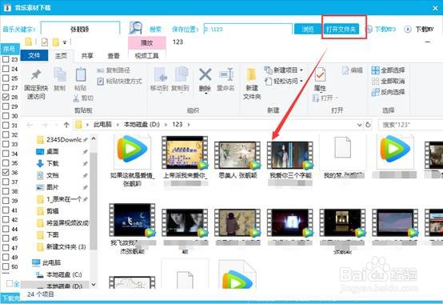Screen dimensions: 443x304
Task: Click the 删除 delete X icon
Action: pyautogui.click(x=206, y=74)
